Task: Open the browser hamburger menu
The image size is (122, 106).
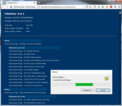Action: coord(119,7)
